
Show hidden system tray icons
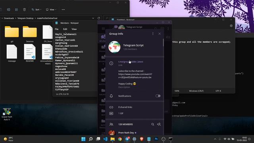click(215, 139)
